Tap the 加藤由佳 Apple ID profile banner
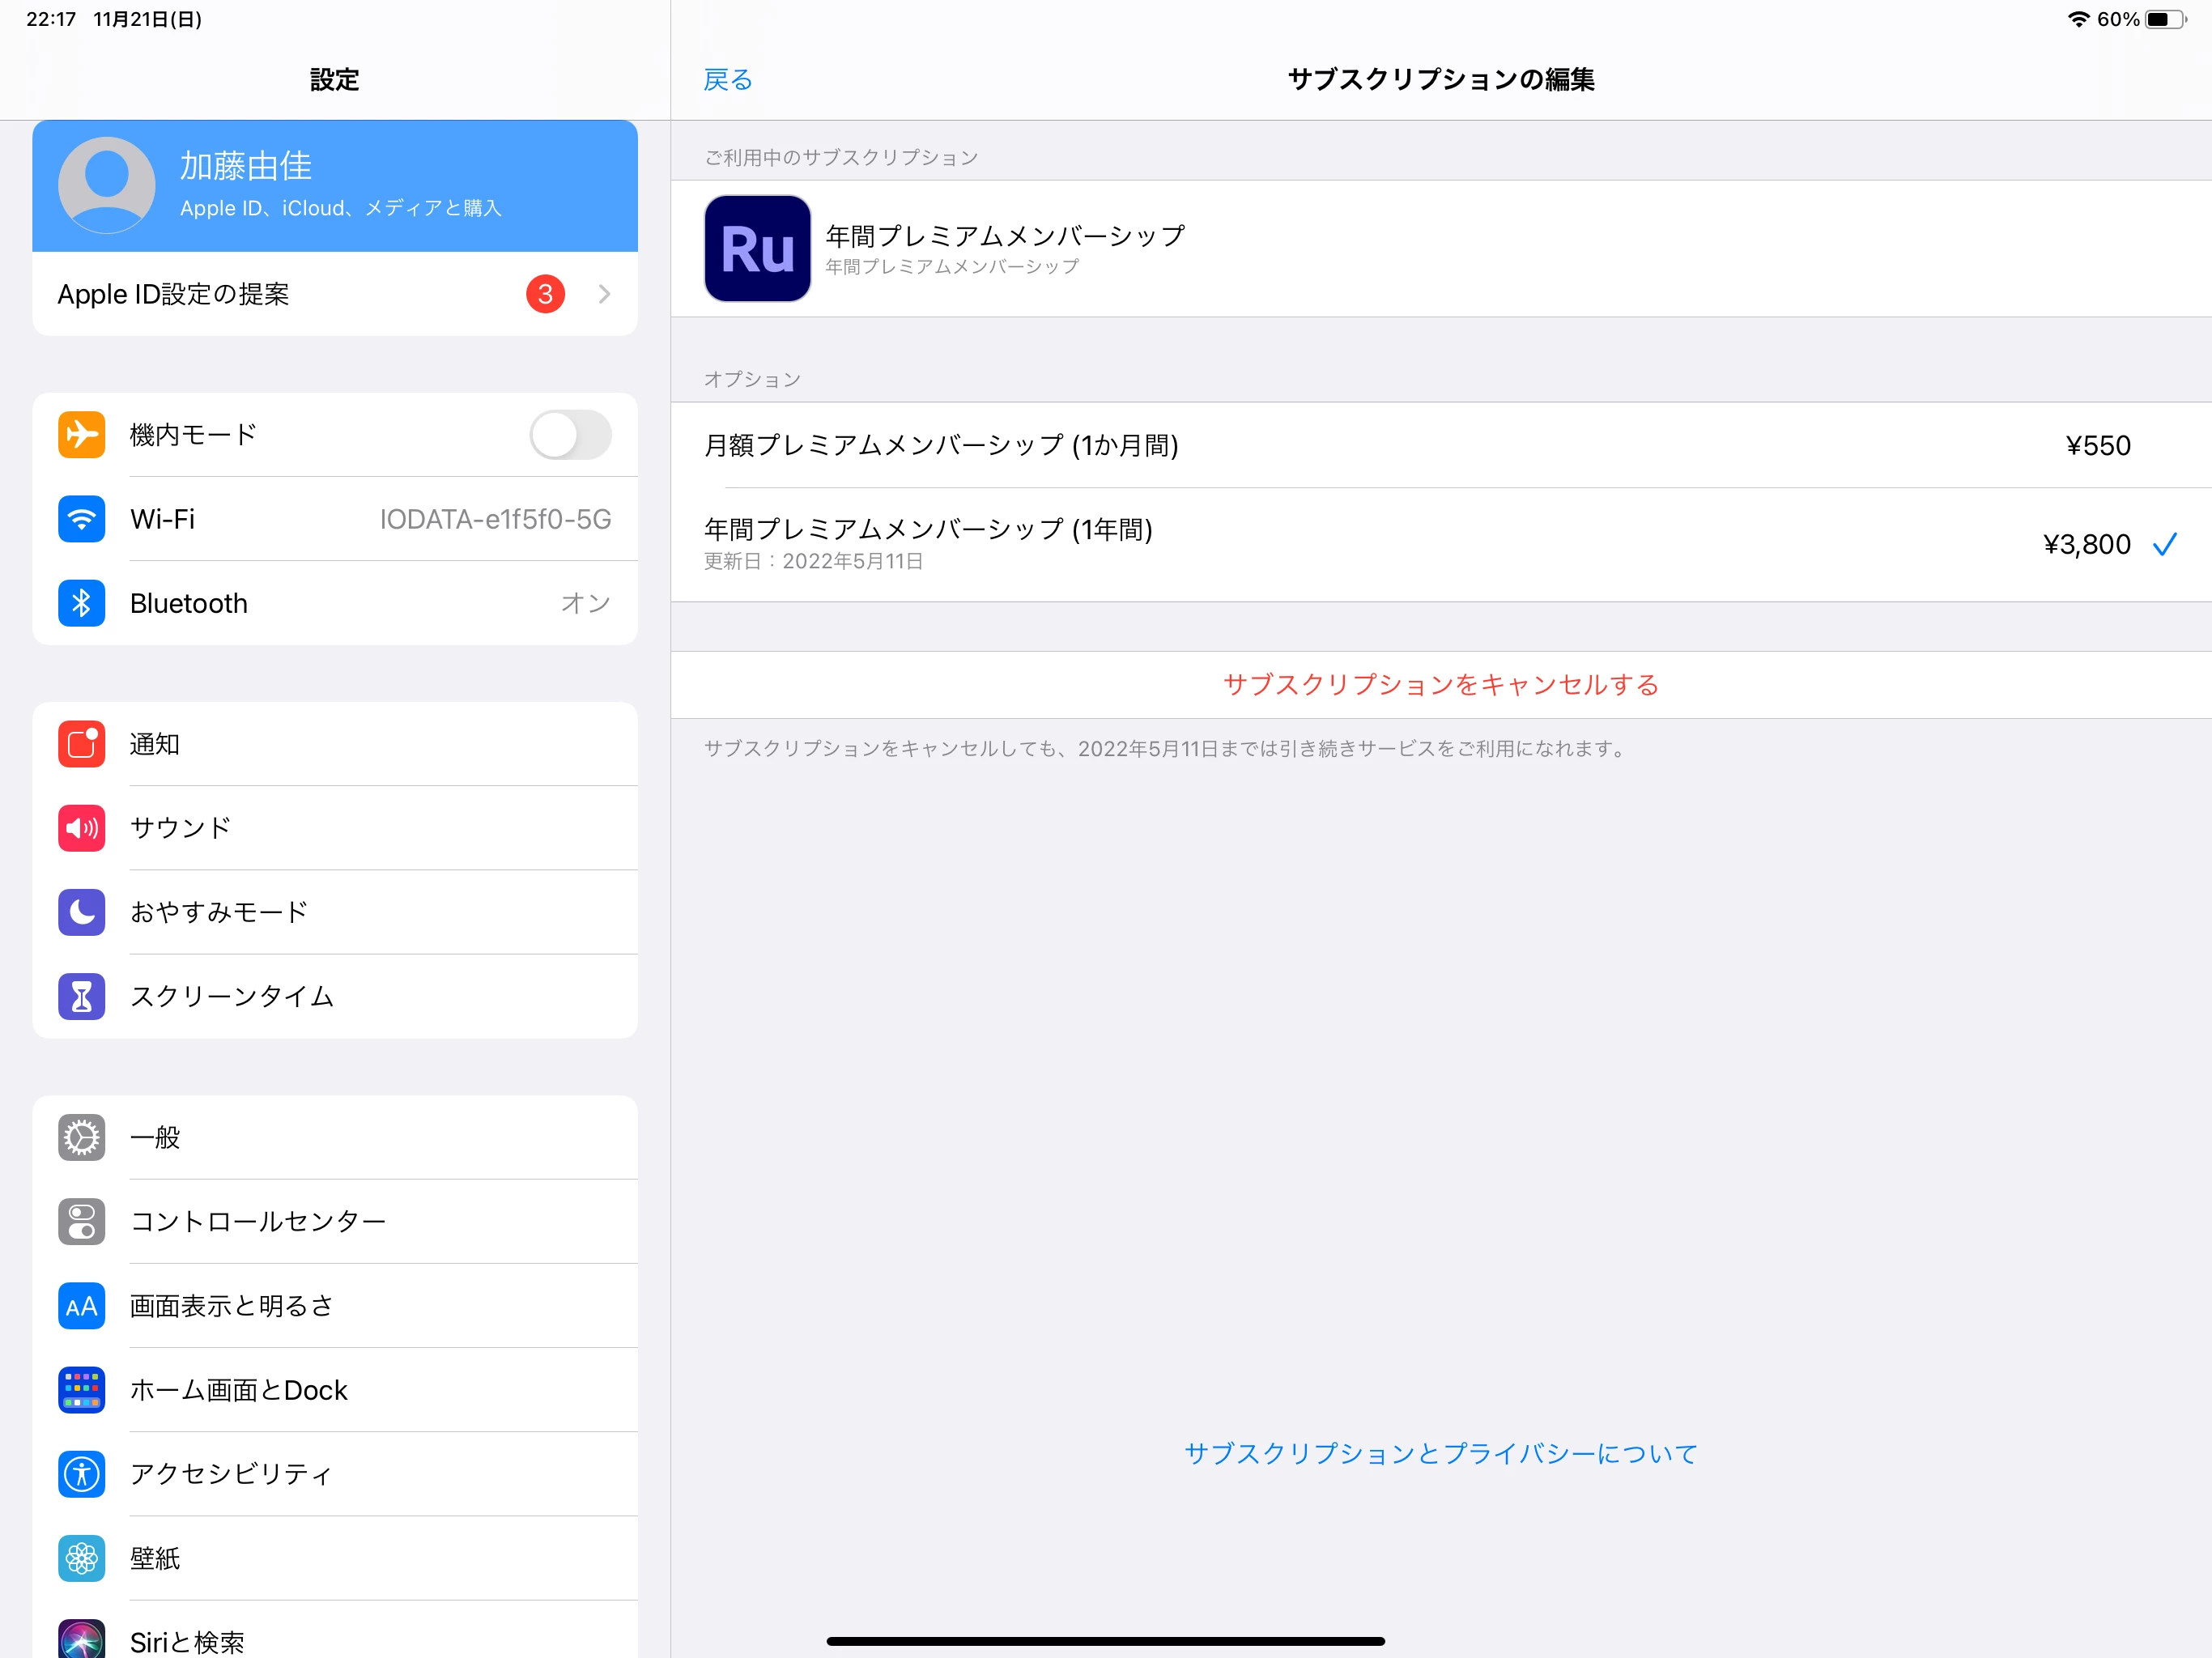Screen dimensions: 2212x1658 335,186
